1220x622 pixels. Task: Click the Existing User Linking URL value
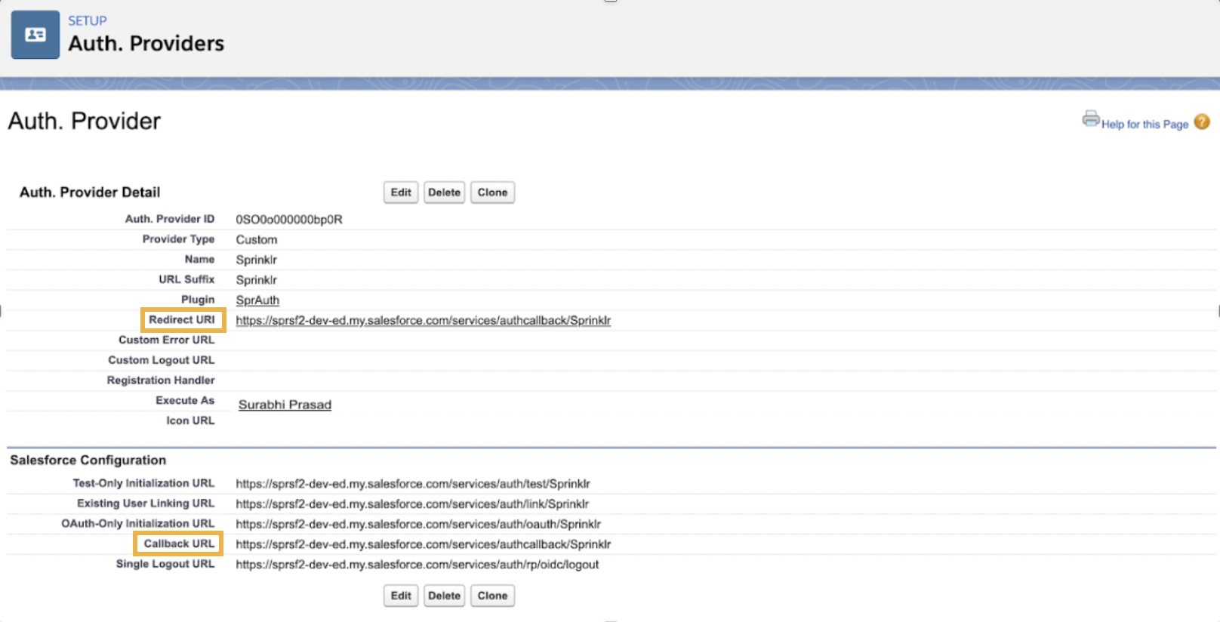tap(412, 504)
